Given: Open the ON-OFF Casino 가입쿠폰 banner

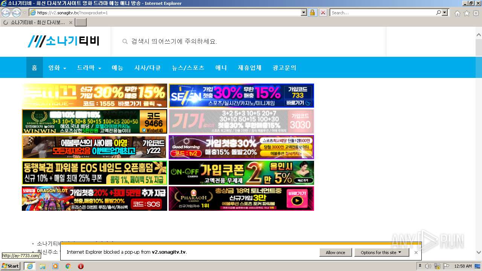Looking at the screenshot, I should point(241,173).
